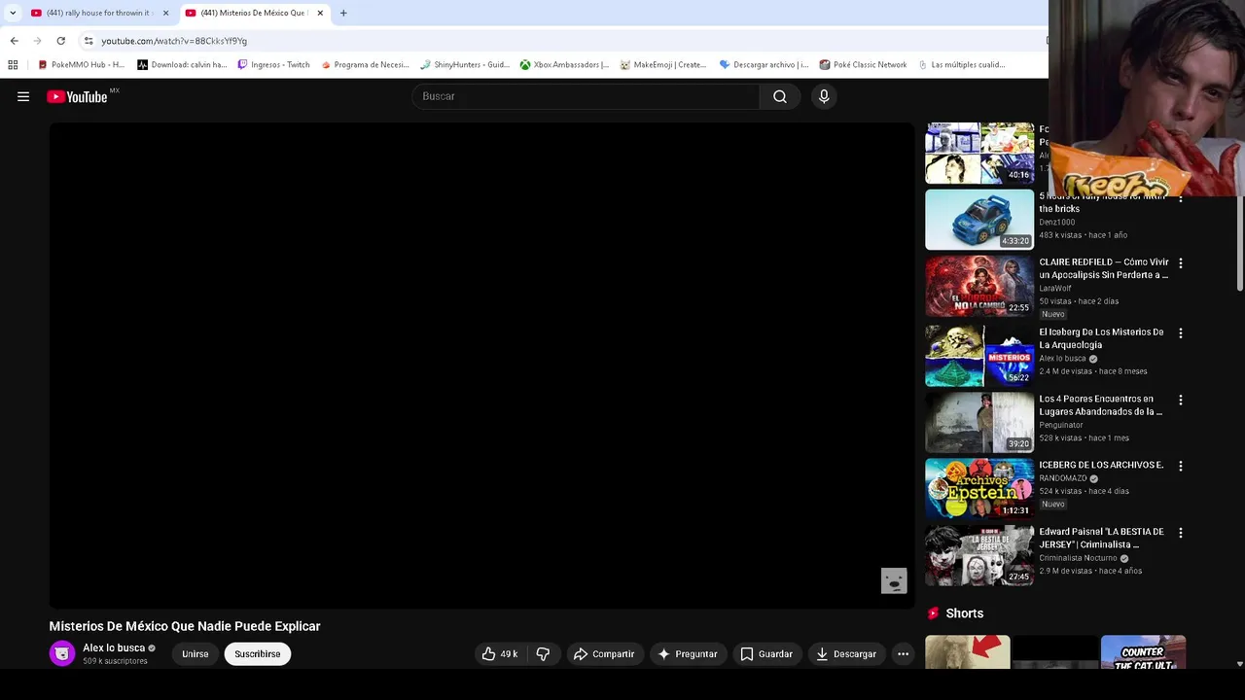This screenshot has height=700, width=1245.
Task: Click the Compartir button
Action: pos(604,654)
